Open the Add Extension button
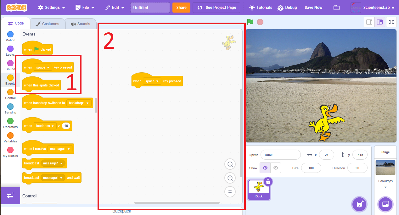Image resolution: width=399 pixels, height=215 pixels. (x=10, y=195)
